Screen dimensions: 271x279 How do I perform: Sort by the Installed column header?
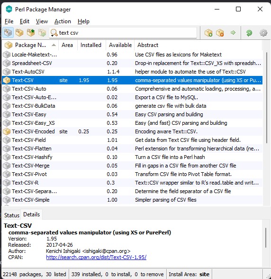(x=91, y=45)
